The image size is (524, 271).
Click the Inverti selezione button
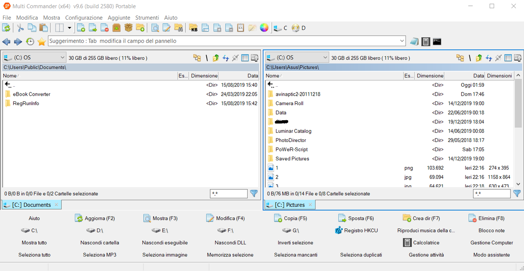pos(296,243)
